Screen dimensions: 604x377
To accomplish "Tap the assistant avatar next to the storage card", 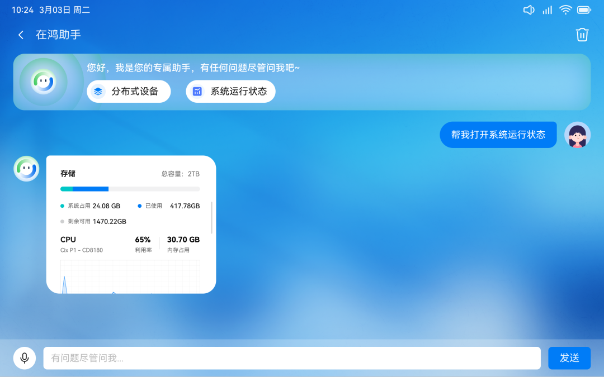I will [x=26, y=168].
